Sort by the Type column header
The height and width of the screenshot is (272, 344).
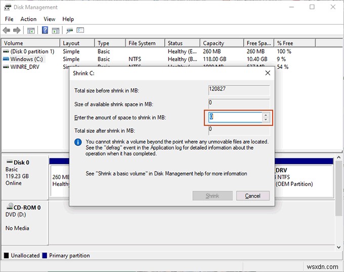click(110, 43)
